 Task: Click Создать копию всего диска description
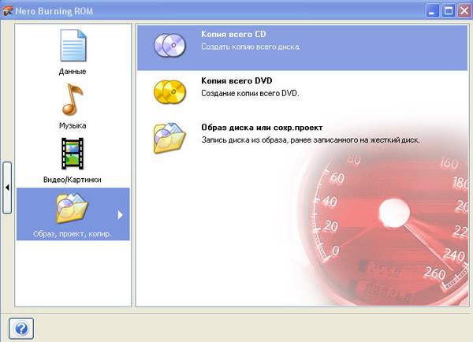pos(251,47)
